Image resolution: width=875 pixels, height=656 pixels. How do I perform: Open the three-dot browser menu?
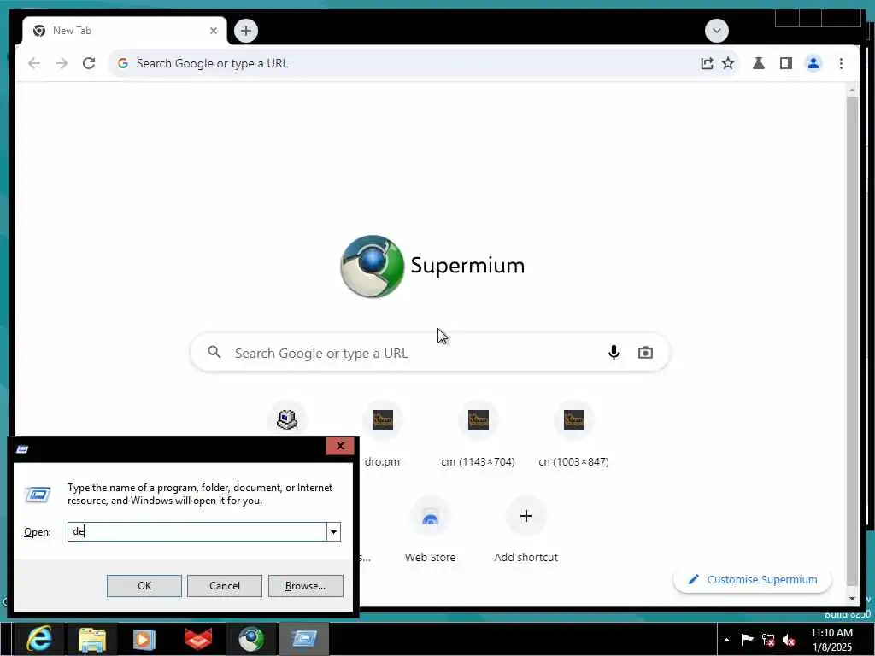click(841, 63)
